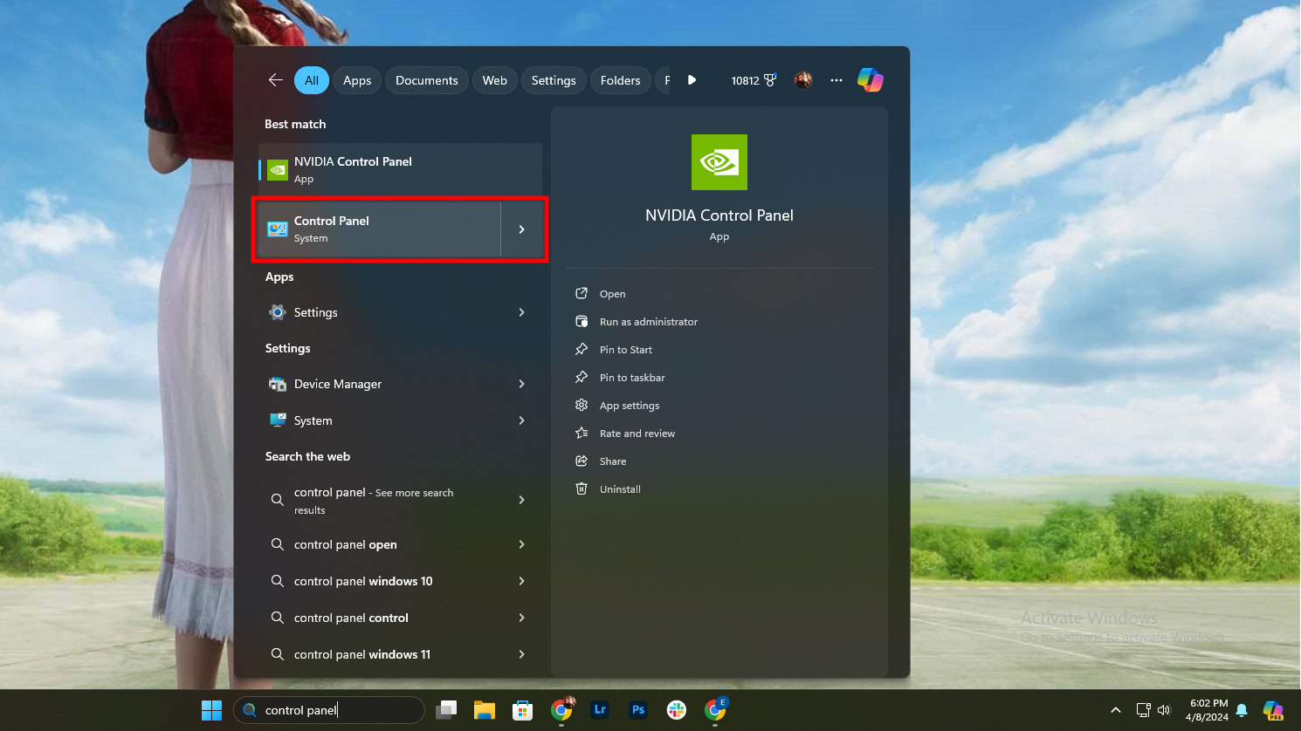
Task: Click the user profile avatar
Action: point(803,80)
